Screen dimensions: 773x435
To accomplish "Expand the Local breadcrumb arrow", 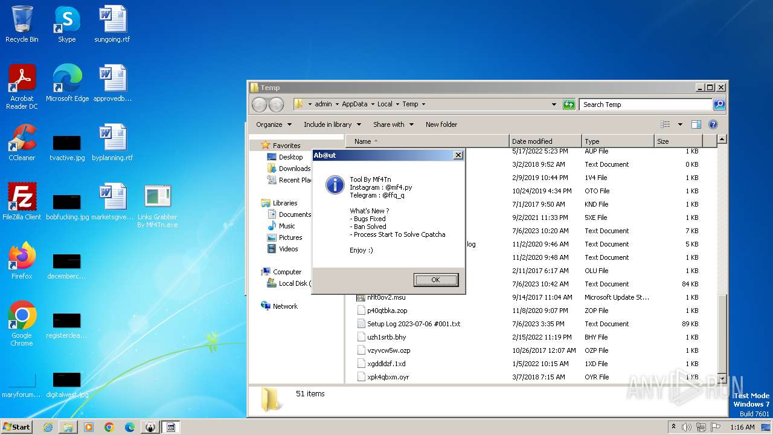I will tap(398, 105).
